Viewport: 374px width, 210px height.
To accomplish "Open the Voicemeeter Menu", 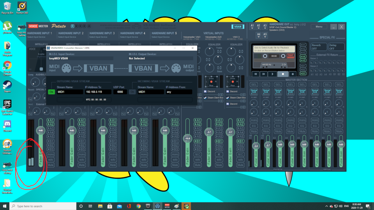I will tap(319, 27).
